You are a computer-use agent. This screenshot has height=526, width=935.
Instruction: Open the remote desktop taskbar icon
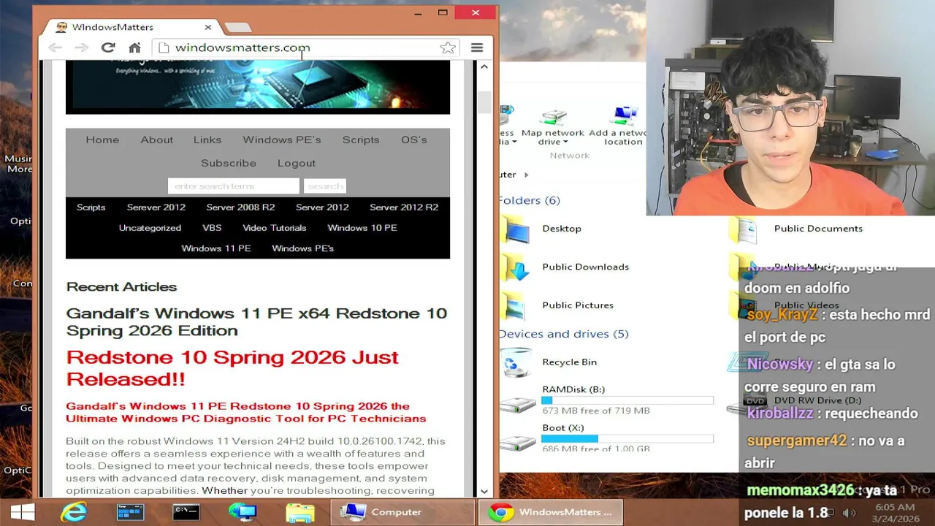click(243, 512)
